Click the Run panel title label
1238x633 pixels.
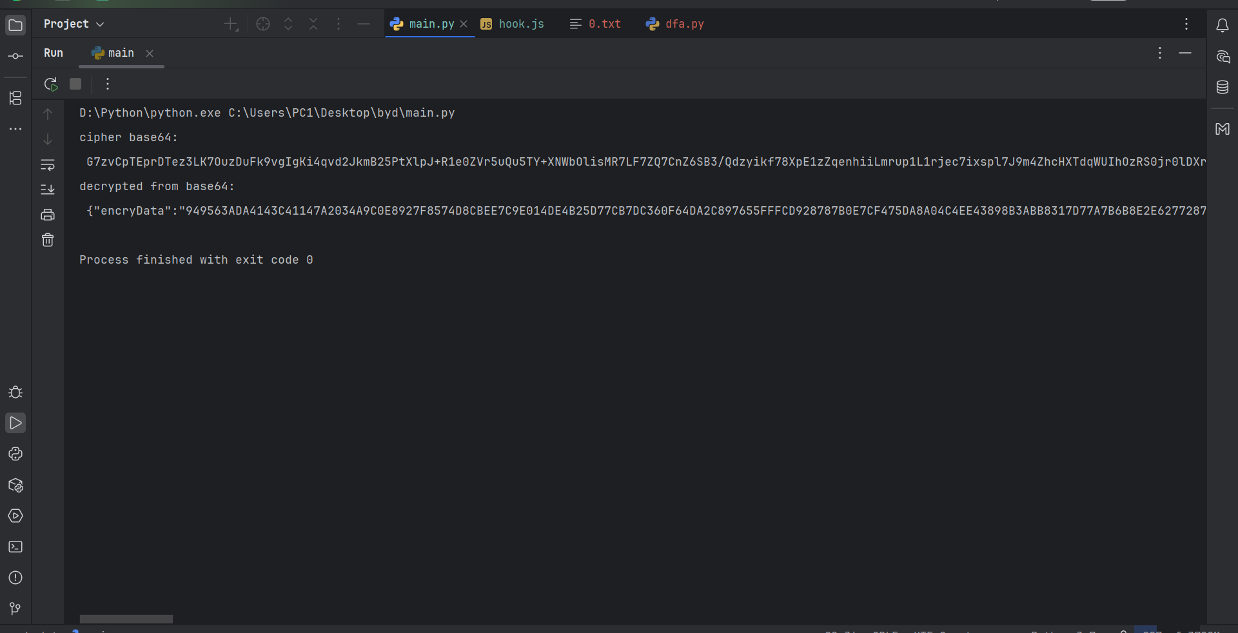tap(54, 53)
